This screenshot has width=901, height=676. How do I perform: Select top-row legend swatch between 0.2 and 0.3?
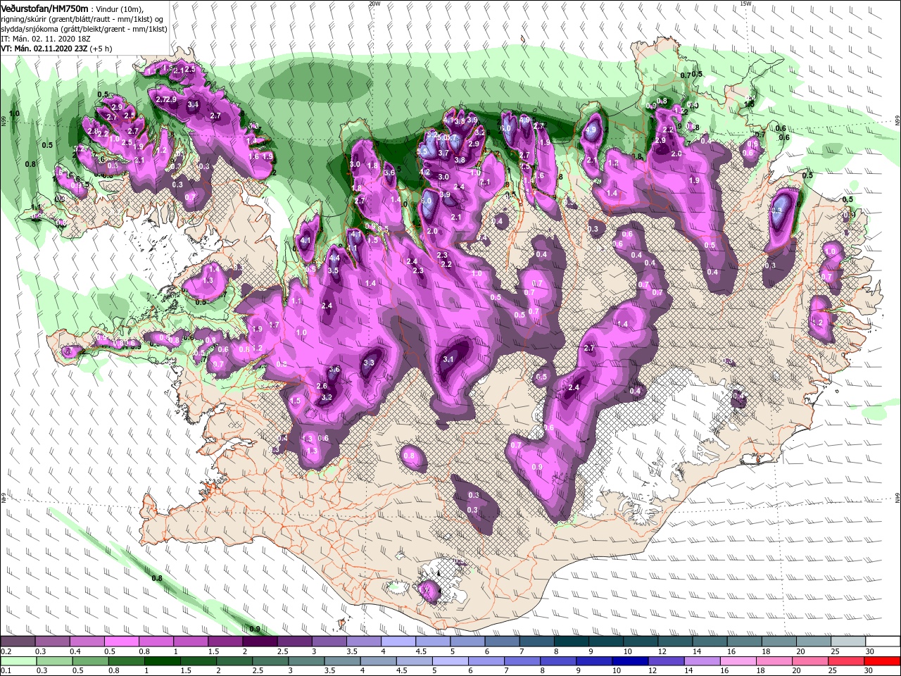click(18, 641)
